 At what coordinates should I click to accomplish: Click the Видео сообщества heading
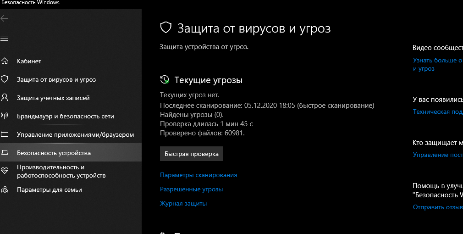(x=438, y=48)
